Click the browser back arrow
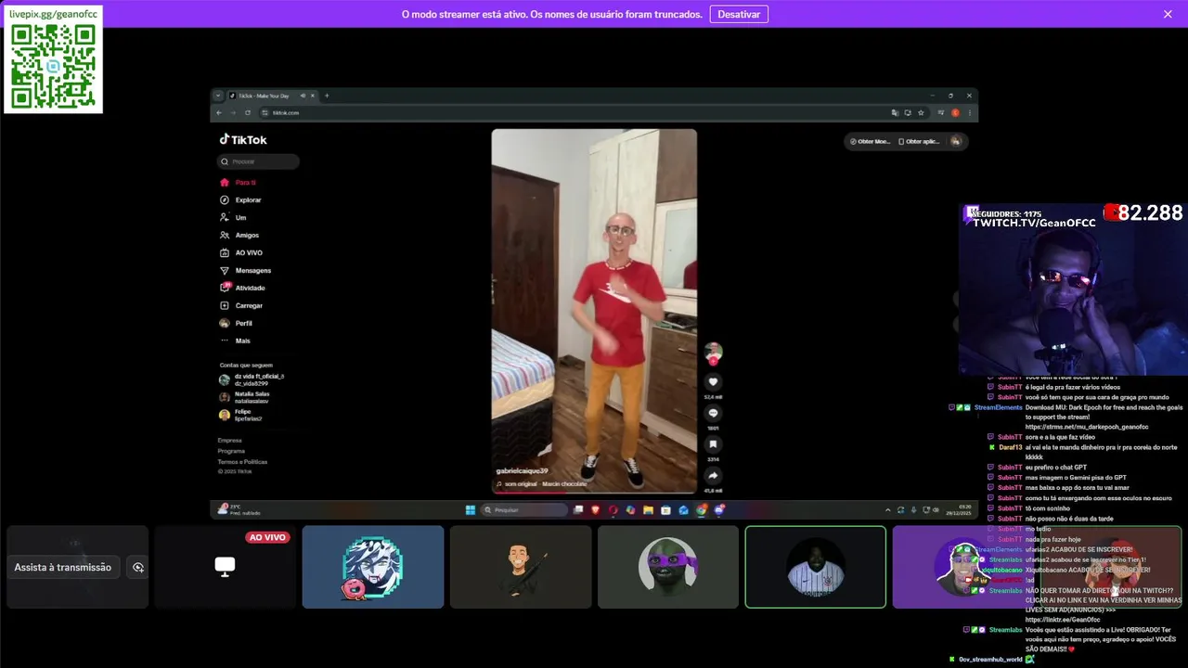Viewport: 1188px width, 668px height. tap(219, 112)
